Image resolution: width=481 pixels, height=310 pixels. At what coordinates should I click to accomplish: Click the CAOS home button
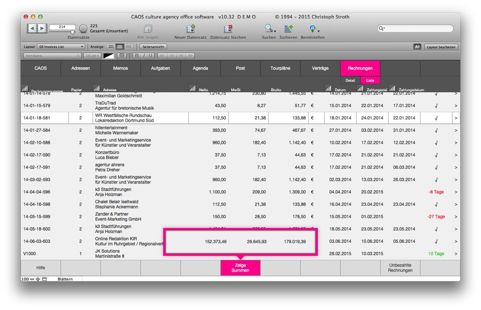pos(41,69)
